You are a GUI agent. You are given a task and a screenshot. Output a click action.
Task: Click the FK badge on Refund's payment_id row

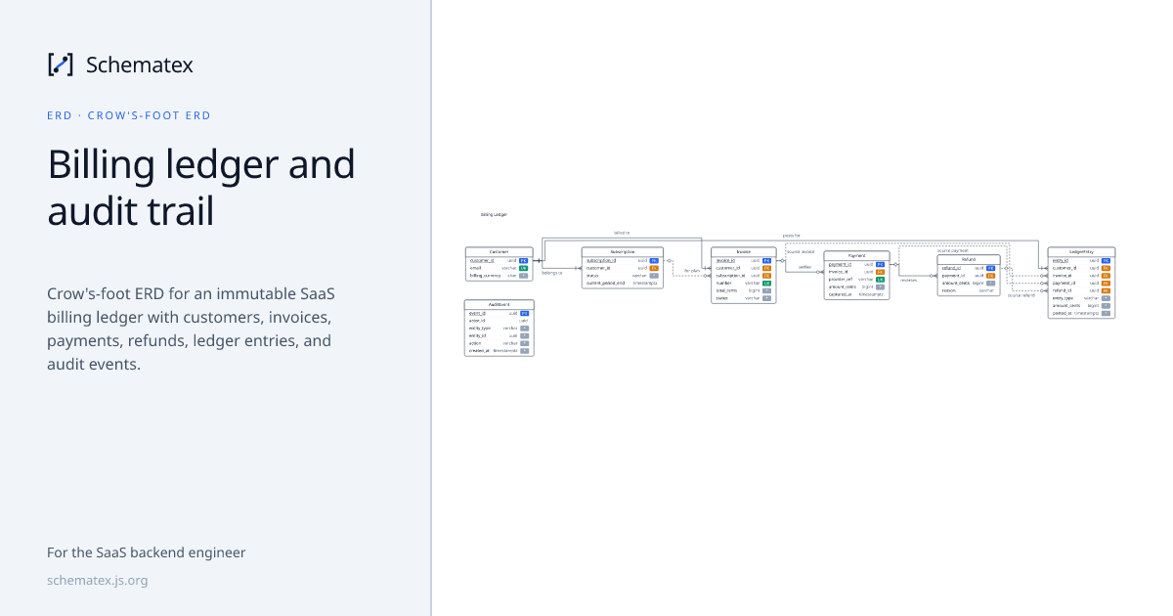click(990, 276)
